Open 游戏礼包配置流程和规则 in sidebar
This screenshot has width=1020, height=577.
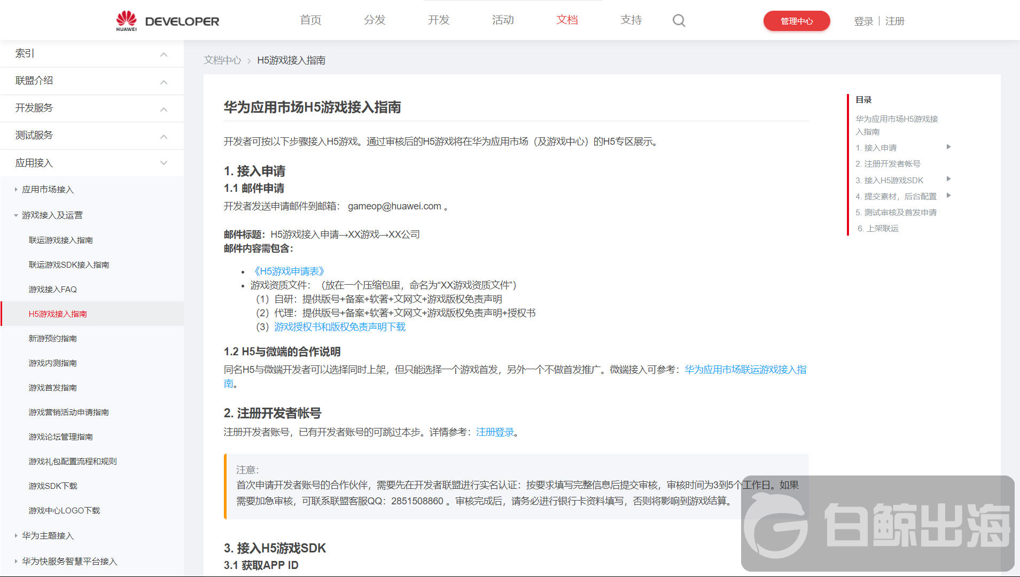point(73,462)
